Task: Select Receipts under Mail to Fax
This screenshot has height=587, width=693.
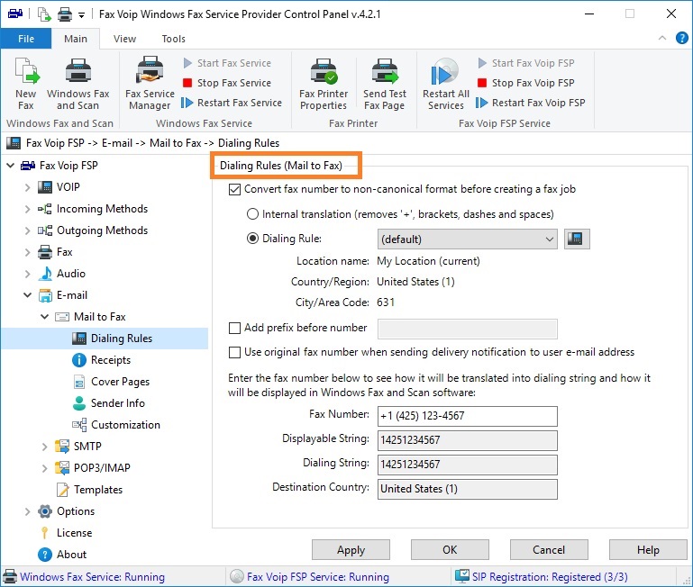Action: (x=111, y=360)
